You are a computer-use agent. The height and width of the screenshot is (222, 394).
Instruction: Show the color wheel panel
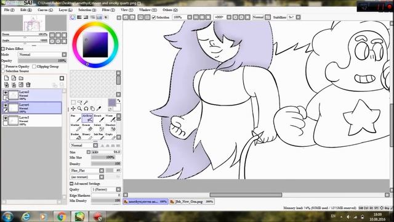click(73, 17)
